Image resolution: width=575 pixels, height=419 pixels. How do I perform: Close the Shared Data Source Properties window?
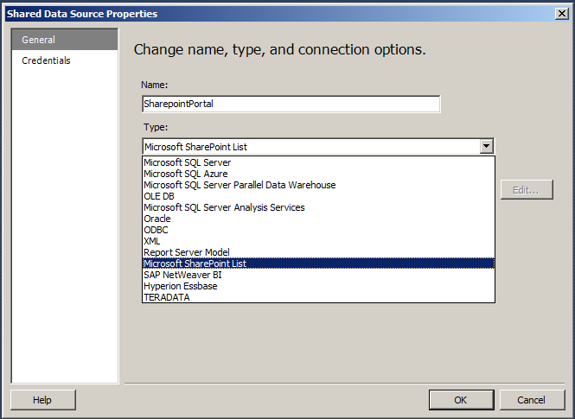[562, 14]
